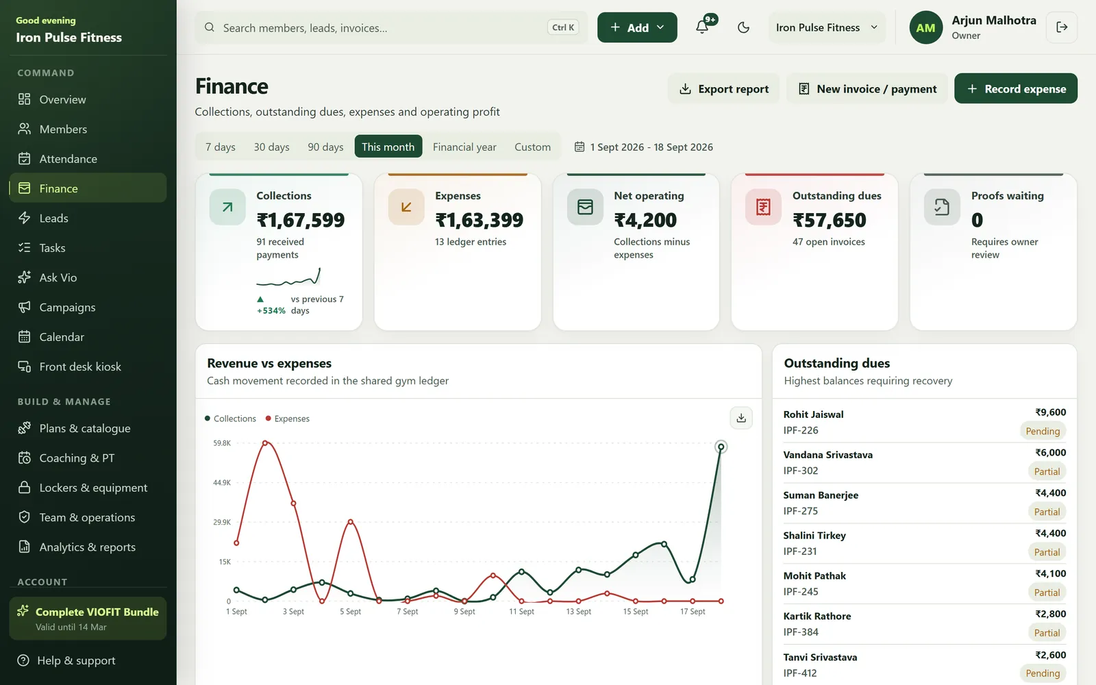Click the Collections ₹1,67,599 card
This screenshot has height=685, width=1096.
[x=279, y=251]
